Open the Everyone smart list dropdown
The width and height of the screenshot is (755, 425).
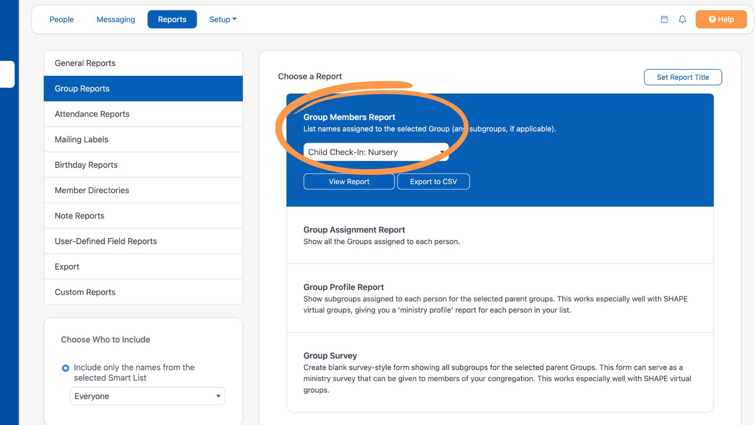click(x=147, y=396)
